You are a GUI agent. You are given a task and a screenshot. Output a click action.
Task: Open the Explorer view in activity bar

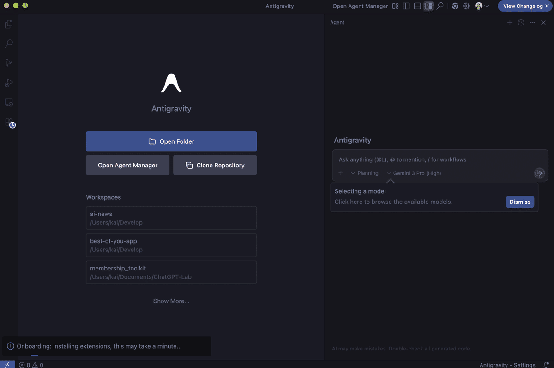pos(9,24)
